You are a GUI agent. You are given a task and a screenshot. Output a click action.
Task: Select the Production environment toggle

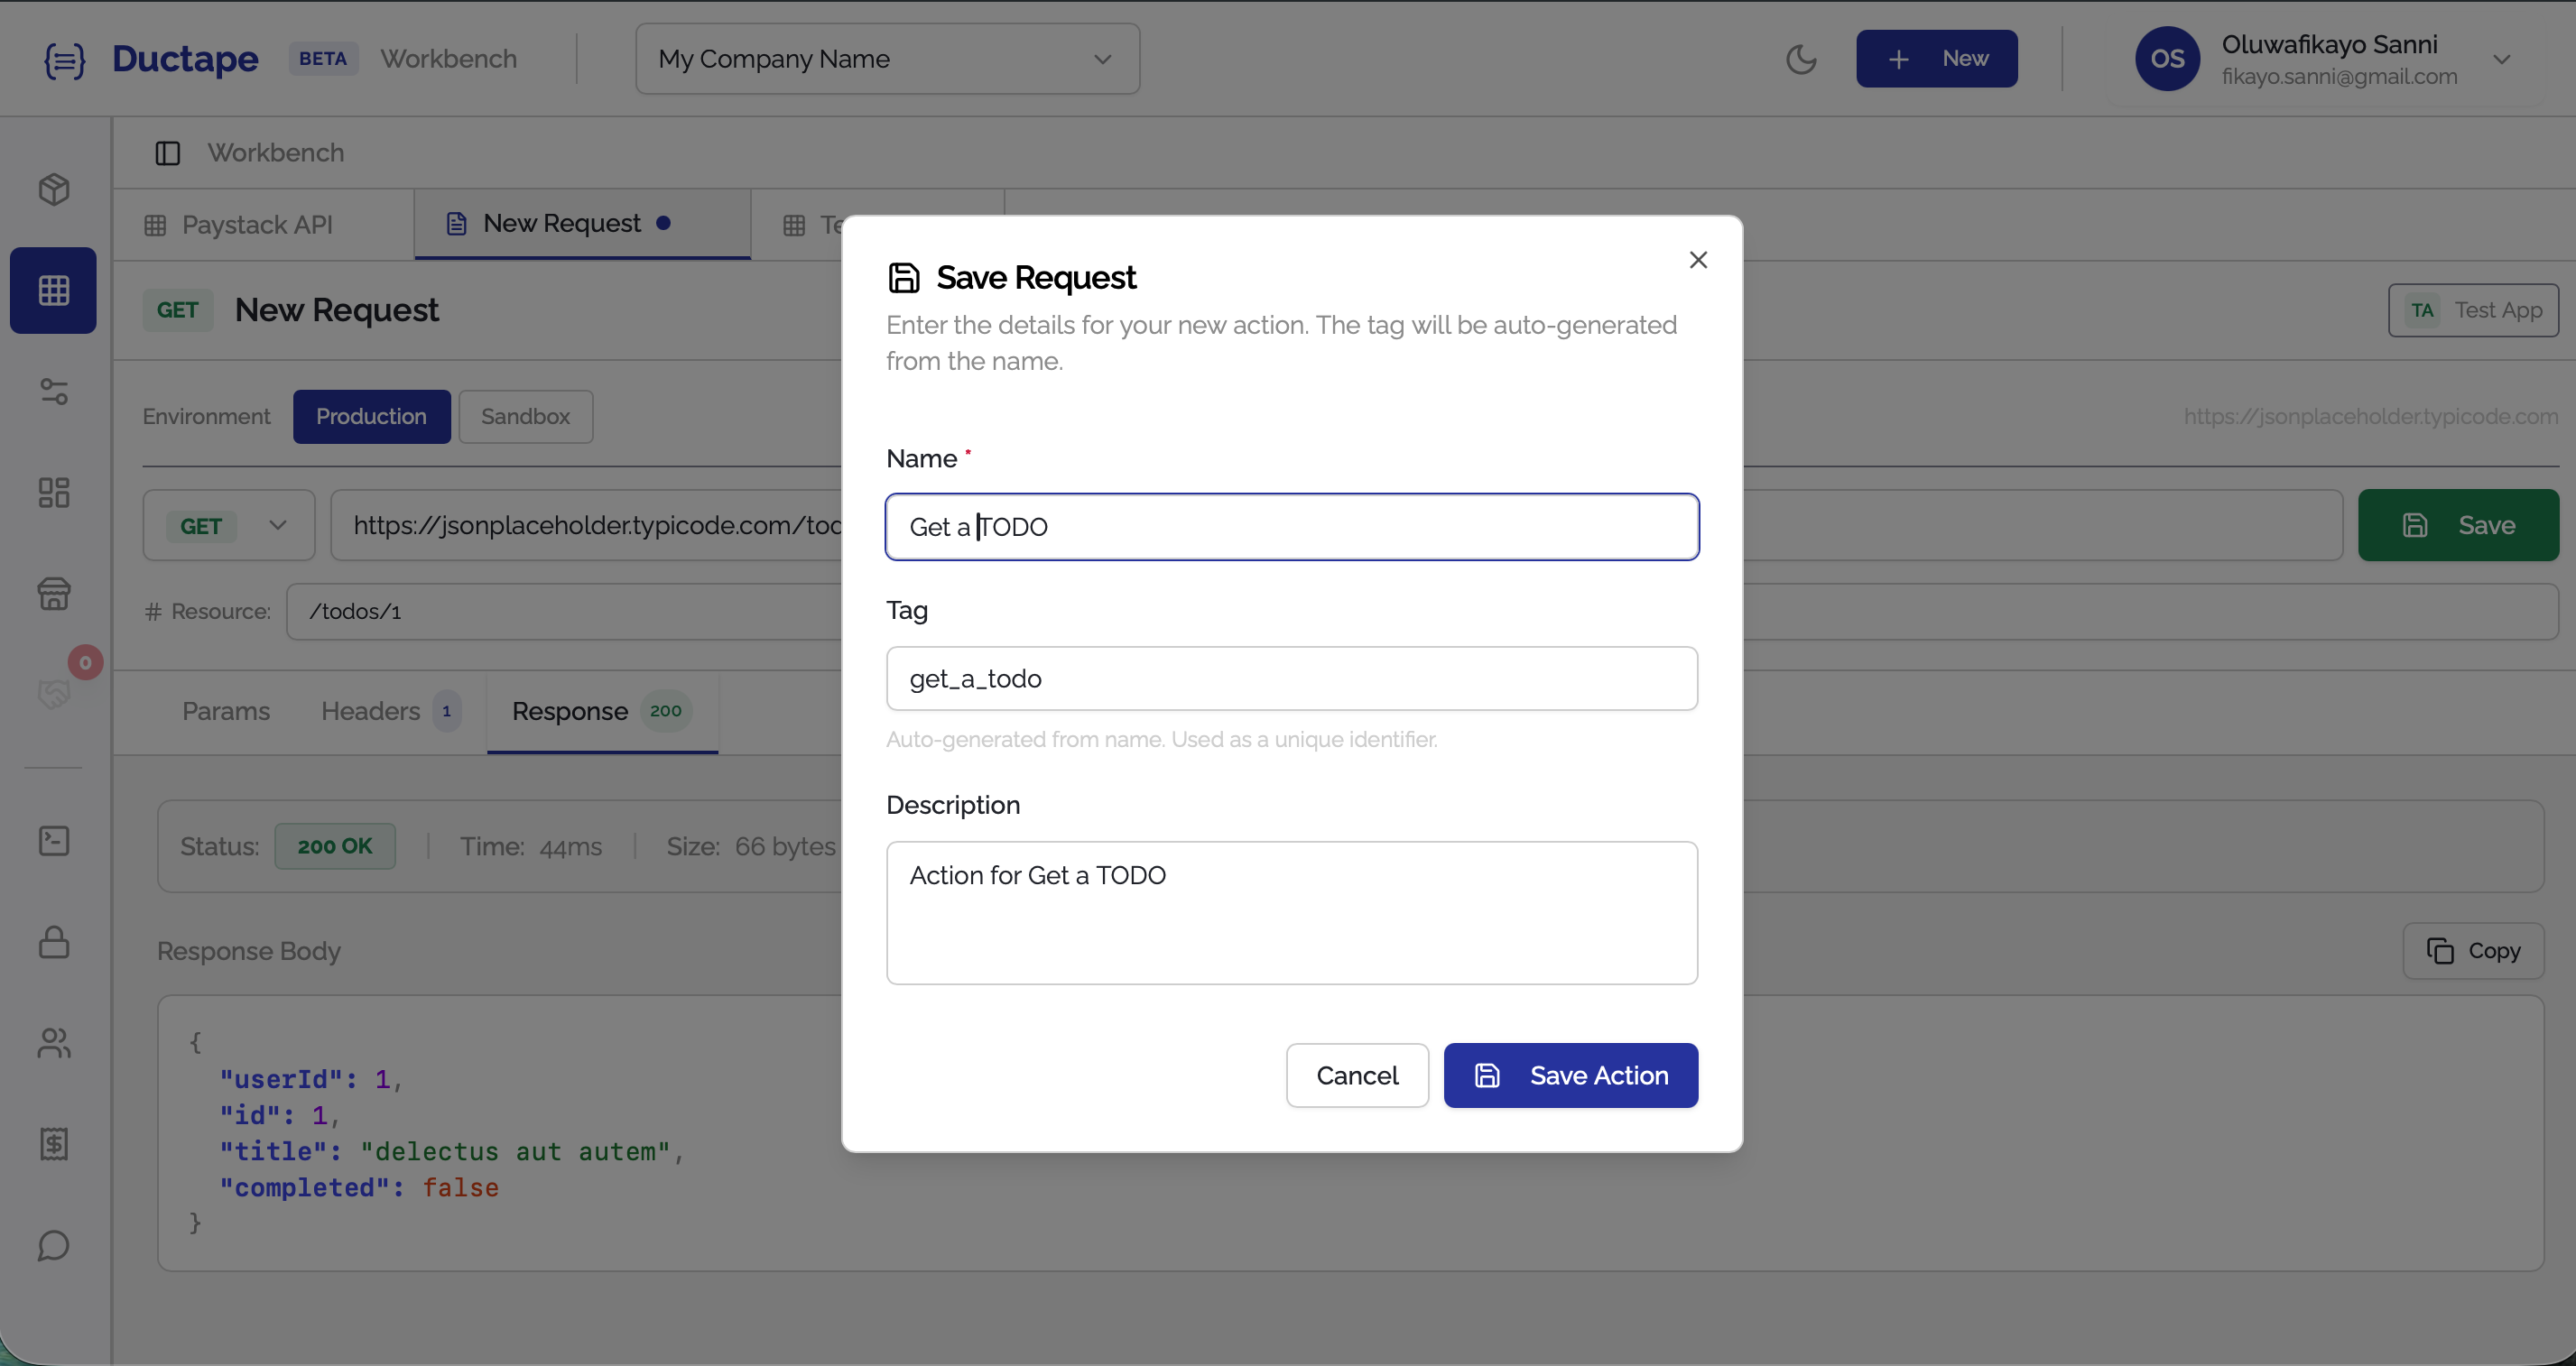[372, 416]
